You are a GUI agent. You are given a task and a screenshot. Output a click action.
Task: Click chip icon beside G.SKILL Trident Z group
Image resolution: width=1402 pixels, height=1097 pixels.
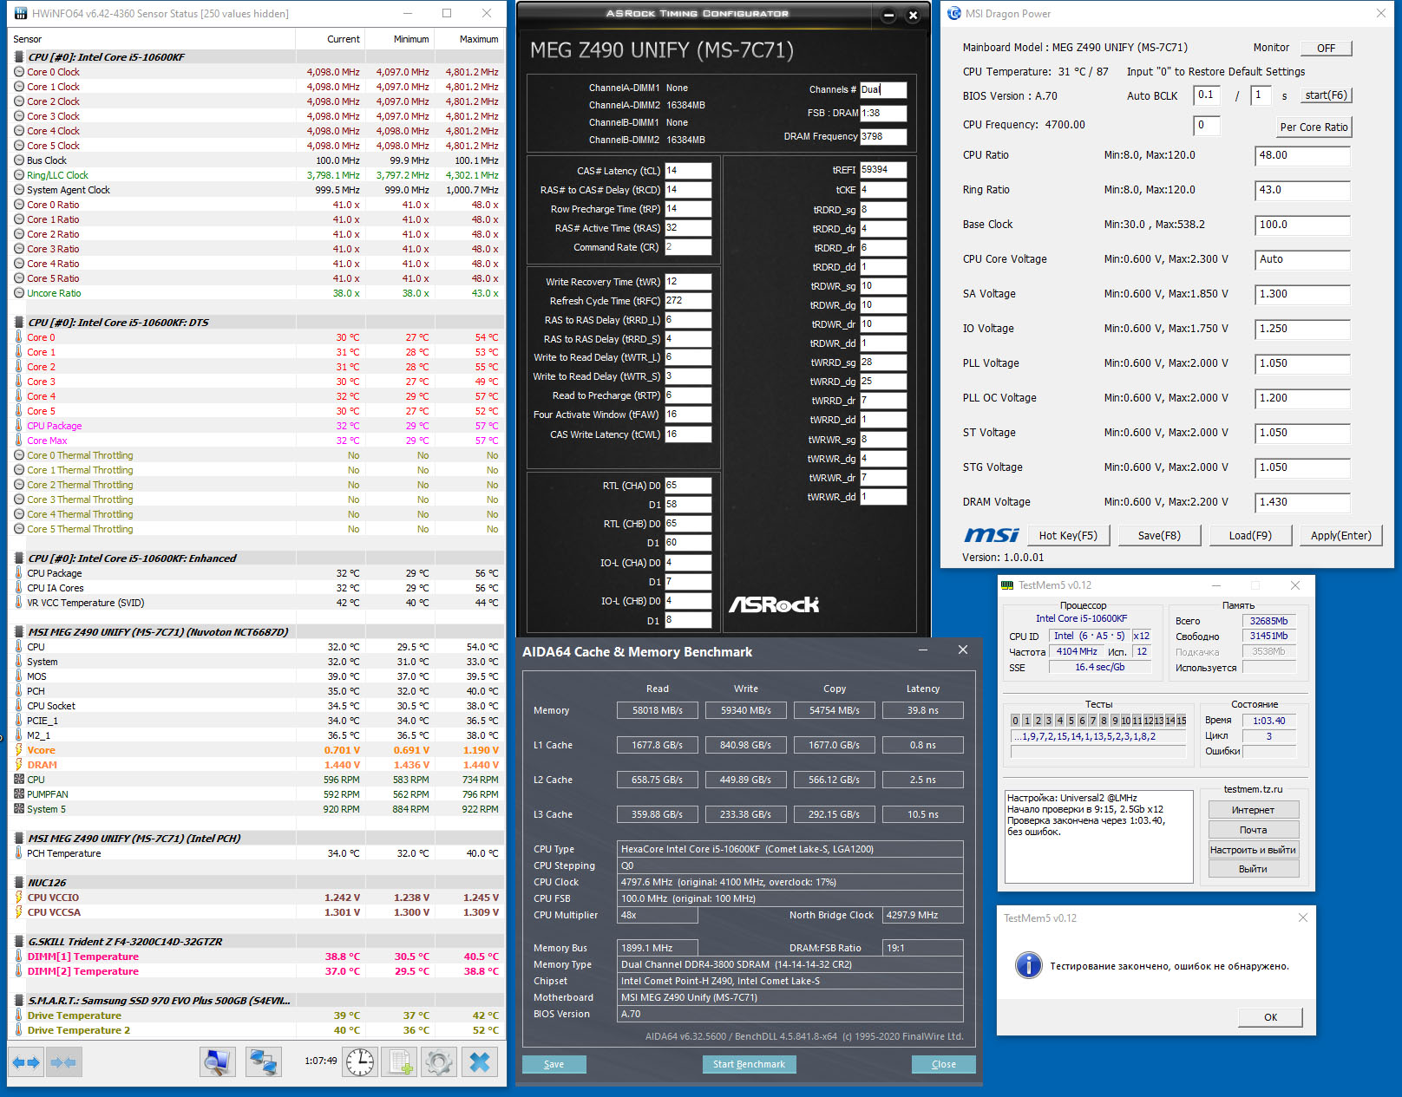click(x=19, y=942)
